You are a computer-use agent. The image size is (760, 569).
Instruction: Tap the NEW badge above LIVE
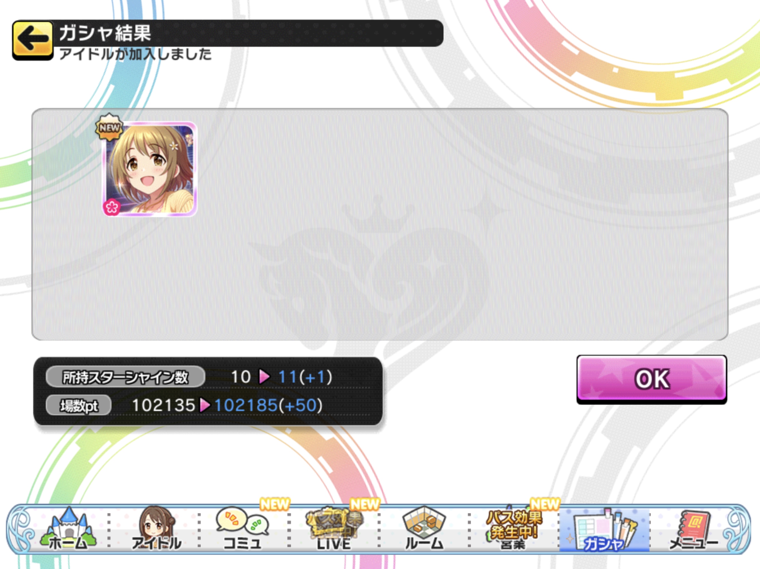[x=365, y=504]
